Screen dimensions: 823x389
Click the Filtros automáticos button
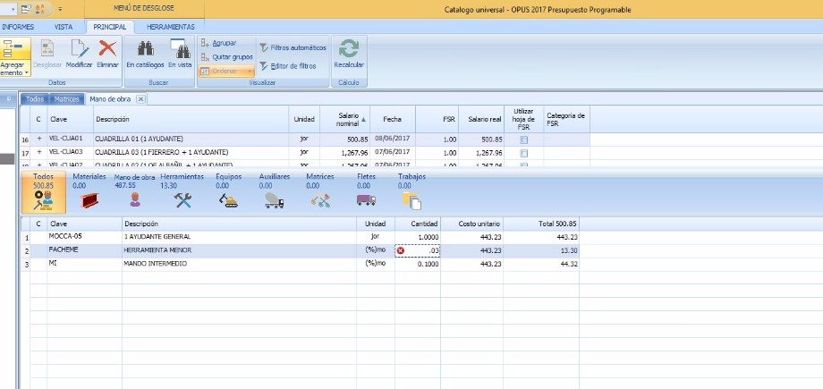(293, 47)
